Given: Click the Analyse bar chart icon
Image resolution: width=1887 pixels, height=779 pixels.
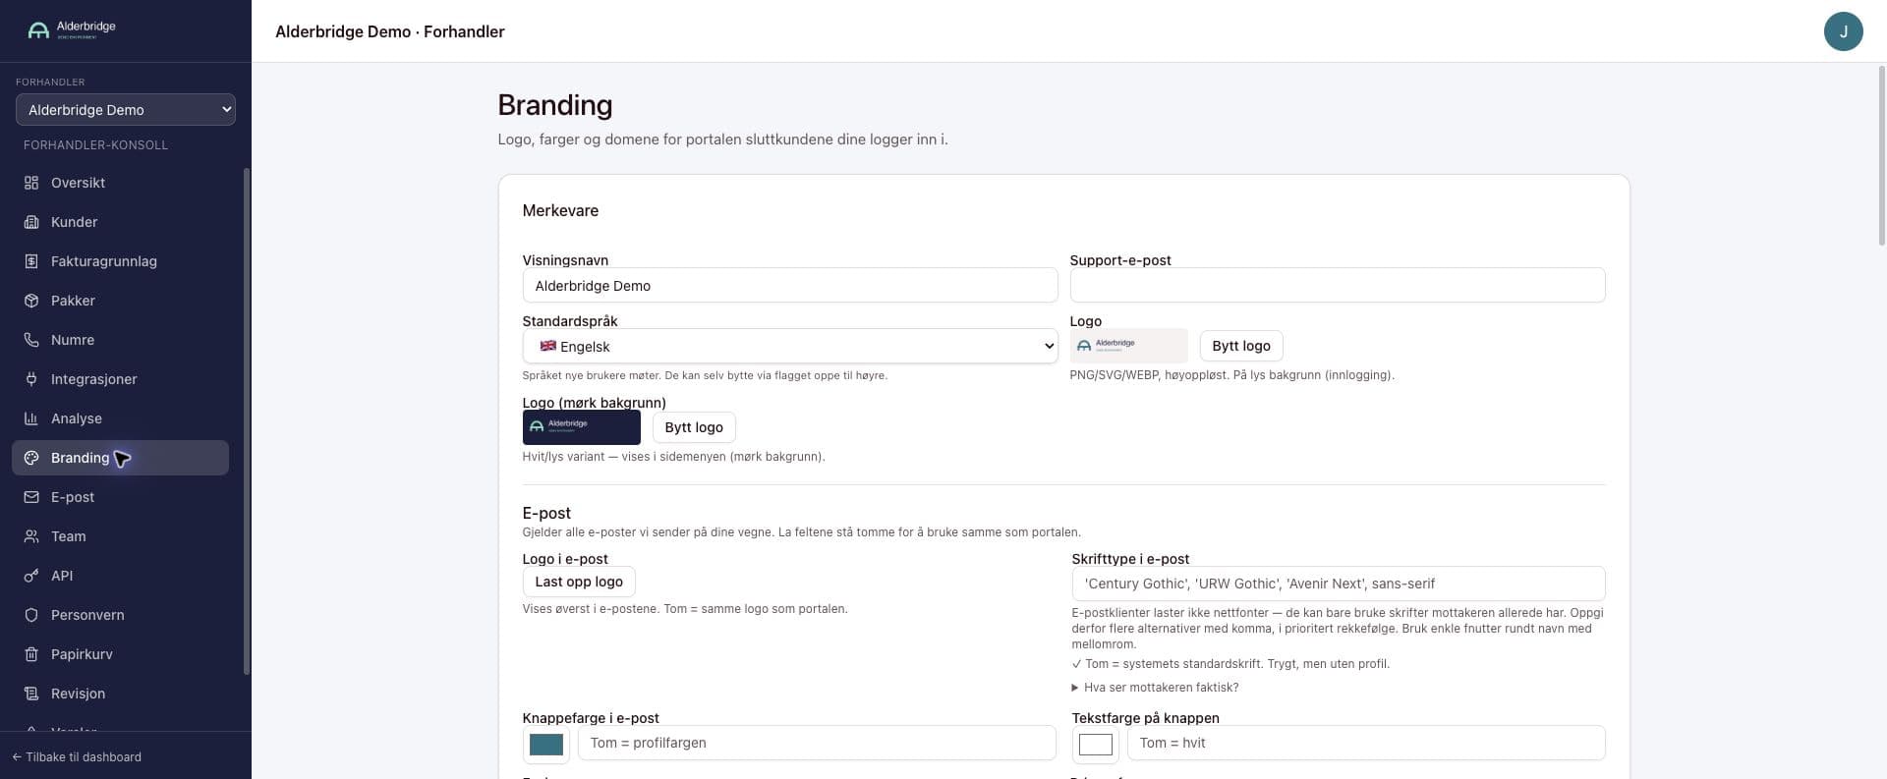Looking at the screenshot, I should click(31, 418).
